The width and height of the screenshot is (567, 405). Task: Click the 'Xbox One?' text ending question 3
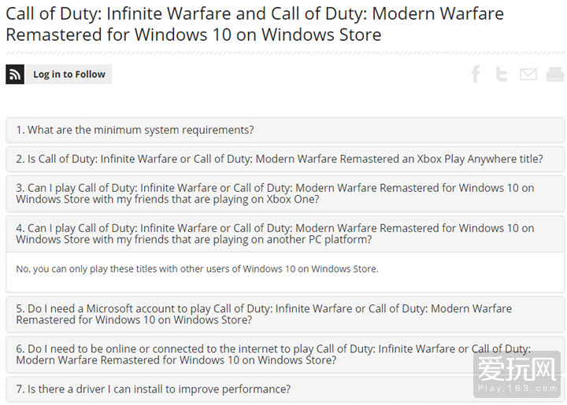294,200
